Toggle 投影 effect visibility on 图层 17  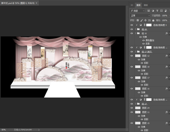(x=142, y=85)
